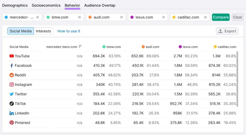
Task: Remove the mercedez- domain chip
Action: [x=37, y=17]
